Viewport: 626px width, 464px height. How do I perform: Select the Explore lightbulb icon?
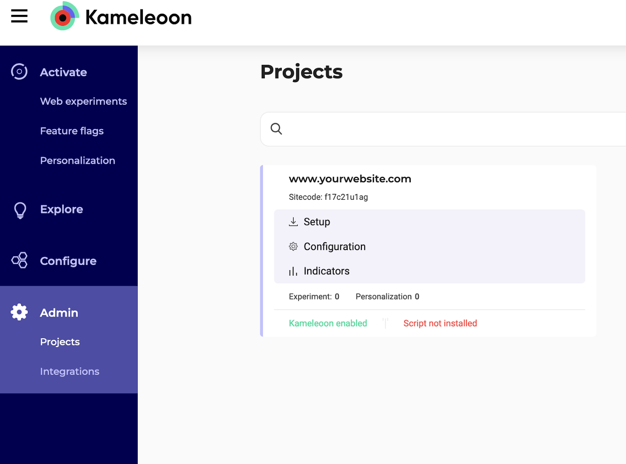click(x=18, y=210)
